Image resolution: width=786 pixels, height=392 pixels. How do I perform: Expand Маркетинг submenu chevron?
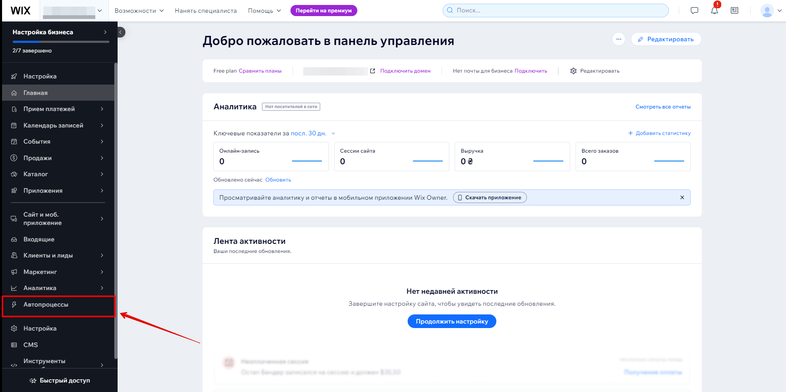(102, 272)
